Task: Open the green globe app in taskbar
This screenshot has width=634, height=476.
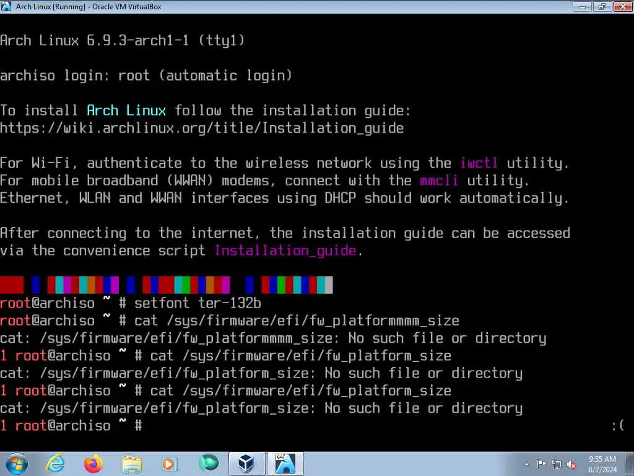Action: point(208,464)
